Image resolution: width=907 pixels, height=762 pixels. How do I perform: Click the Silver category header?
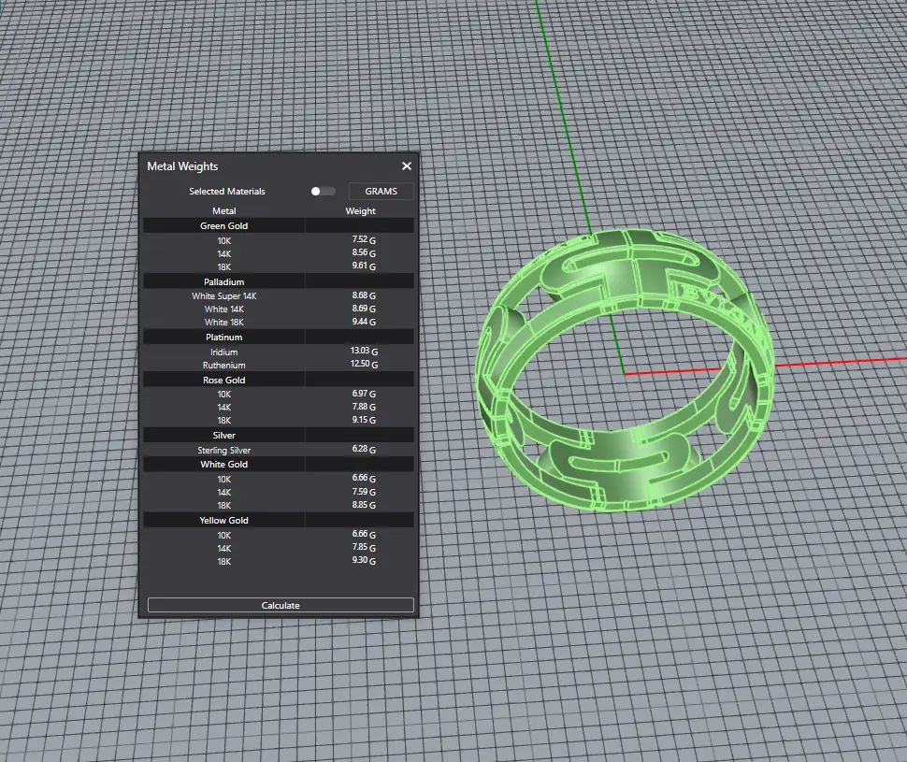tap(224, 436)
